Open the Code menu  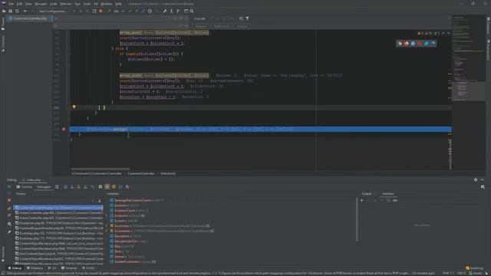coord(54,4)
